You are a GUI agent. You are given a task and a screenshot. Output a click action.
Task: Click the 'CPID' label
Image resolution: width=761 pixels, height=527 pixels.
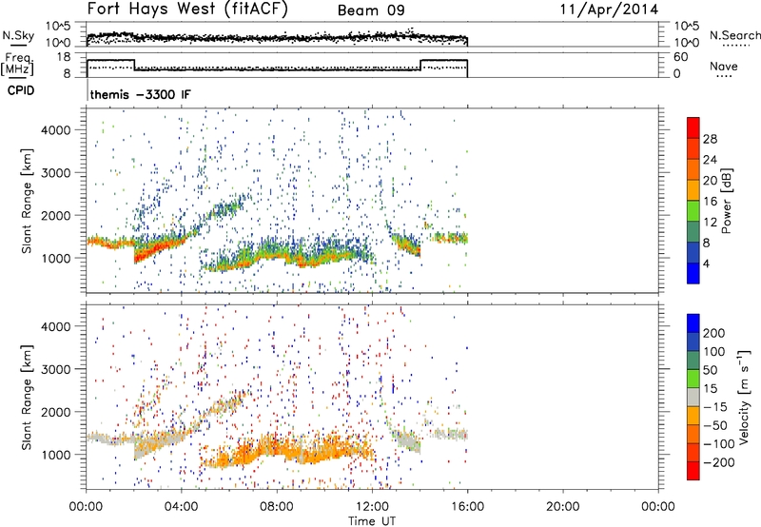point(21,90)
